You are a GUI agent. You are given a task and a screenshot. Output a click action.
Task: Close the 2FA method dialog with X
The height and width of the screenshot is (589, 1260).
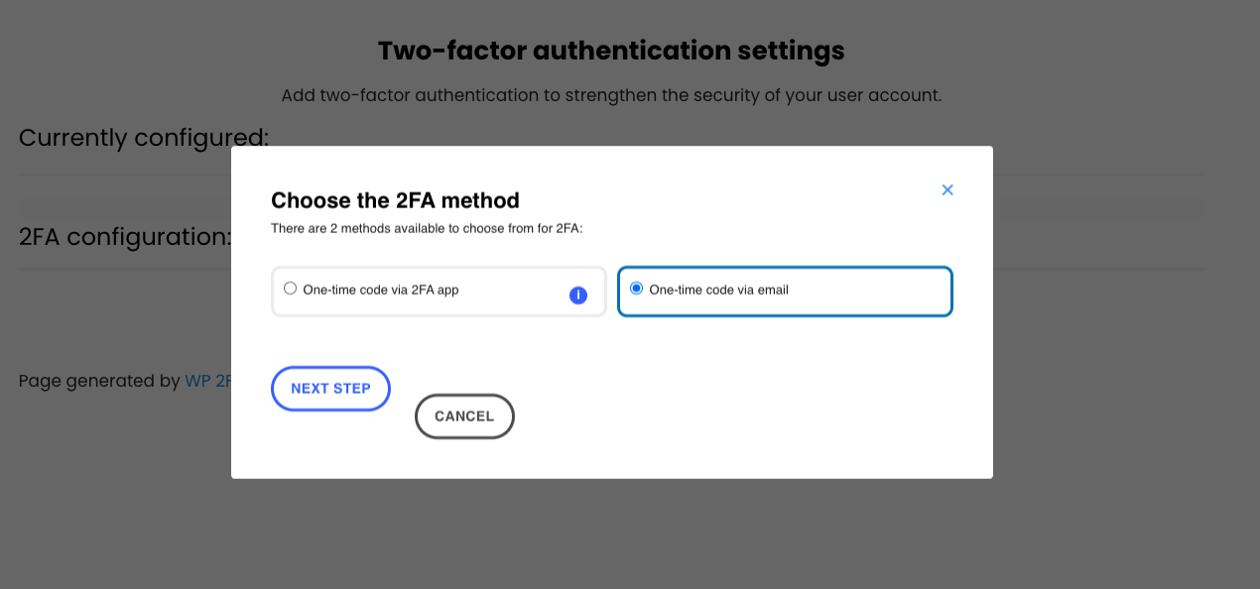947,189
